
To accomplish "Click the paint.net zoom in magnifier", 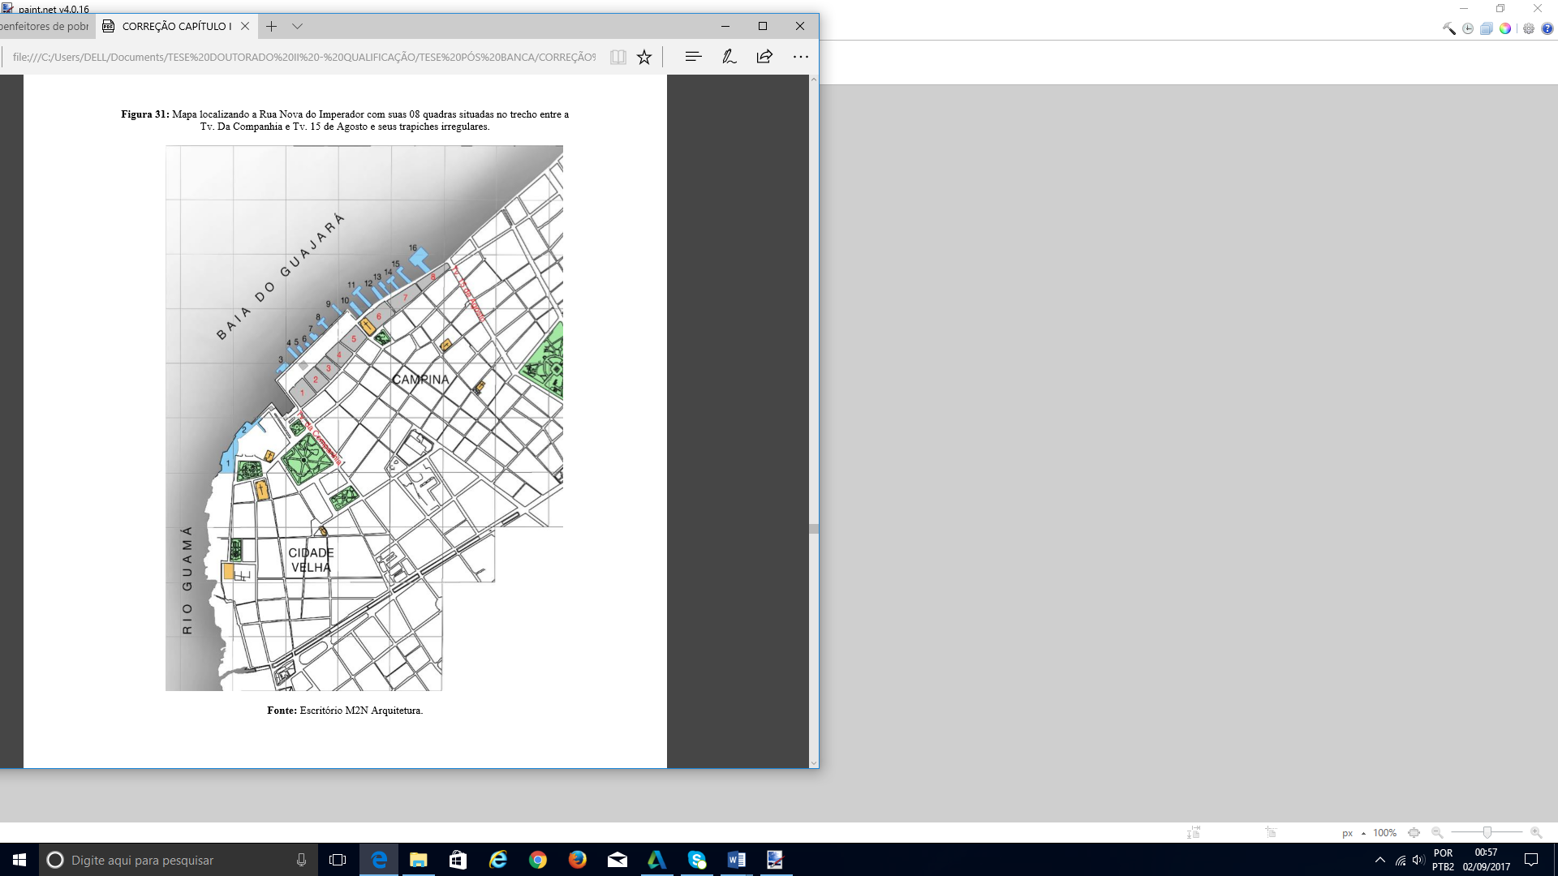I will pos(1536,833).
